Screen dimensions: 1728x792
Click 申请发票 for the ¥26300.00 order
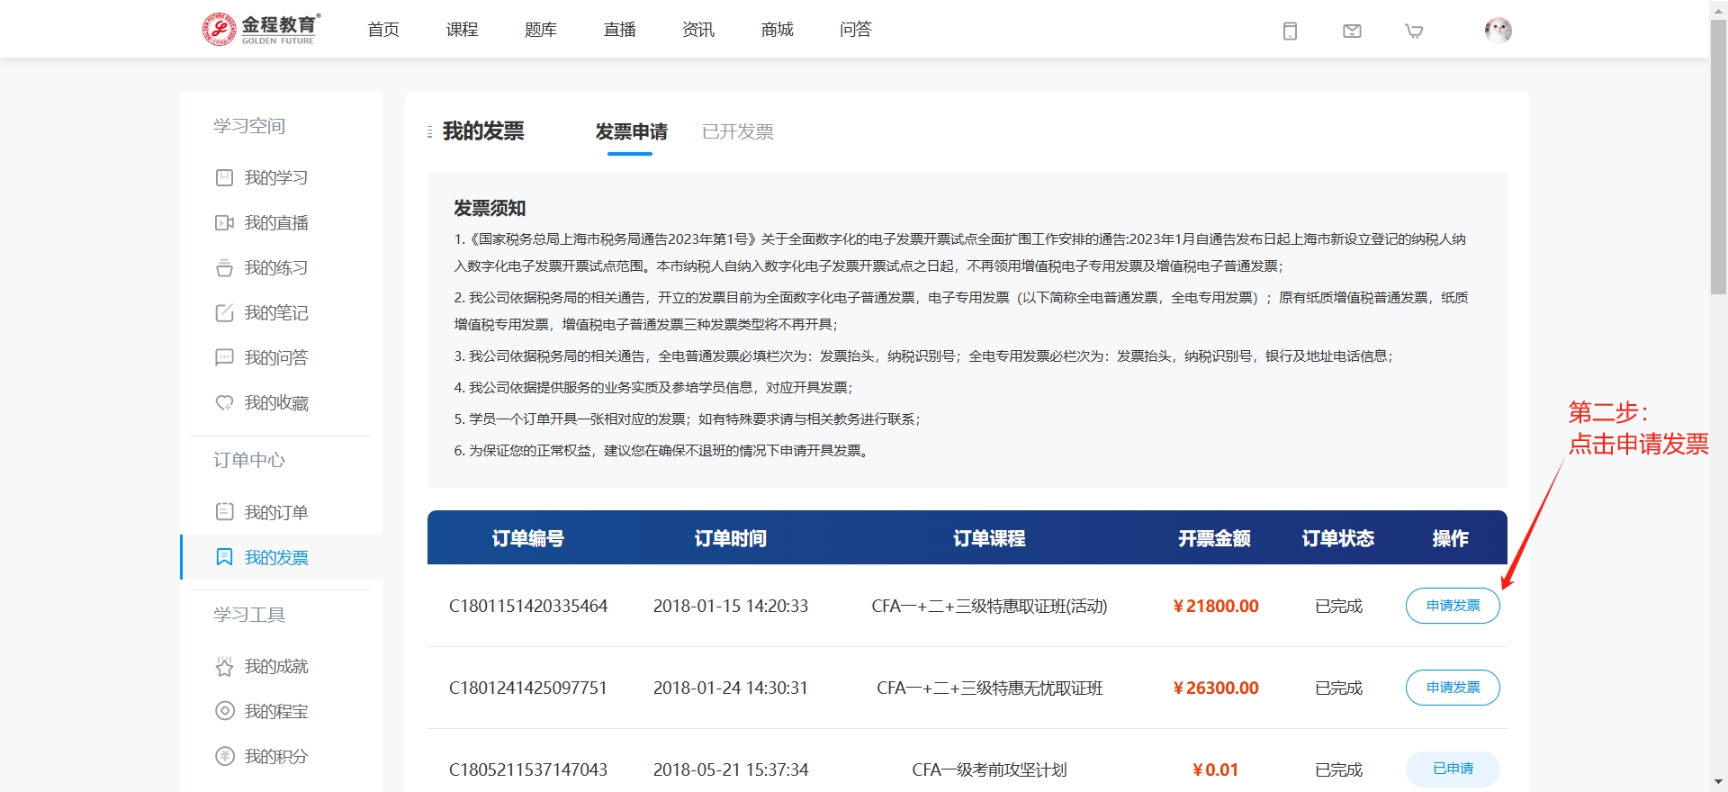click(1452, 688)
